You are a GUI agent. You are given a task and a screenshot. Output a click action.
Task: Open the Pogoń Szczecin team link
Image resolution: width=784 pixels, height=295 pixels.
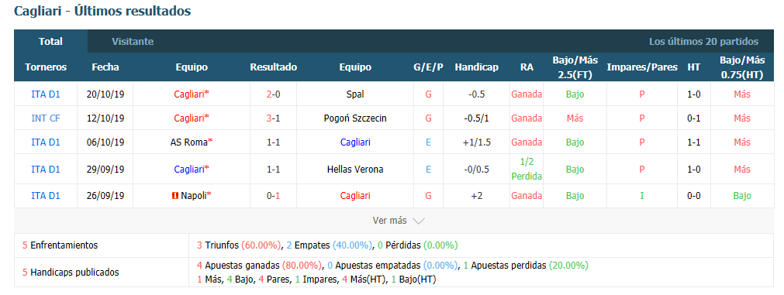coord(355,118)
